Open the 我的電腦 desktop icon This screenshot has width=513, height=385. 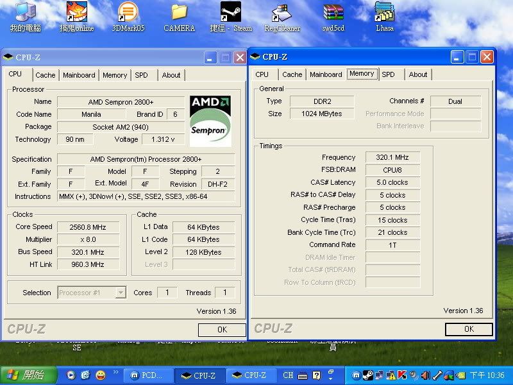(25, 17)
